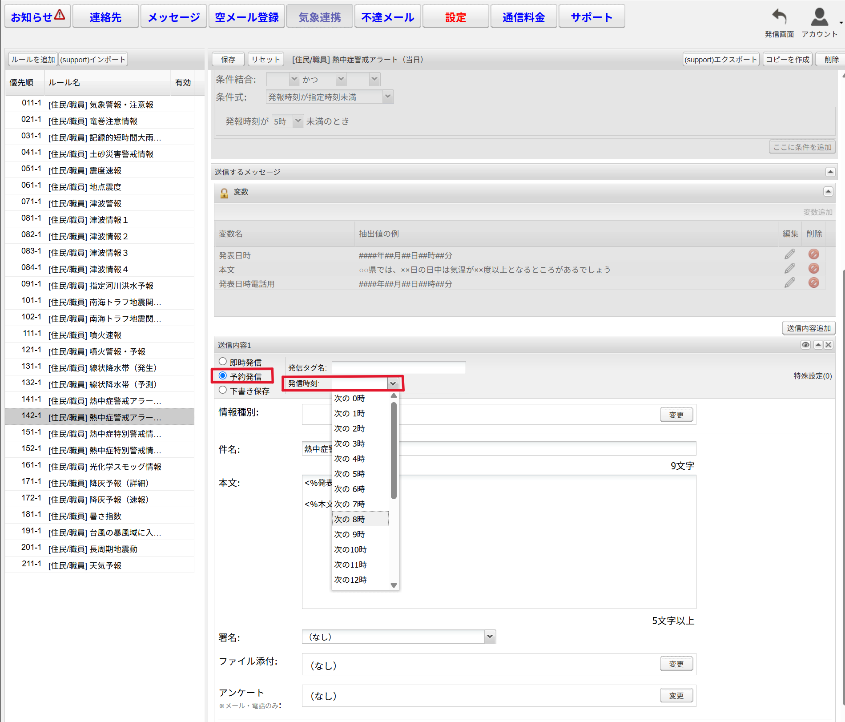Click ルールを追加 button
Image resolution: width=845 pixels, height=722 pixels.
pos(33,59)
